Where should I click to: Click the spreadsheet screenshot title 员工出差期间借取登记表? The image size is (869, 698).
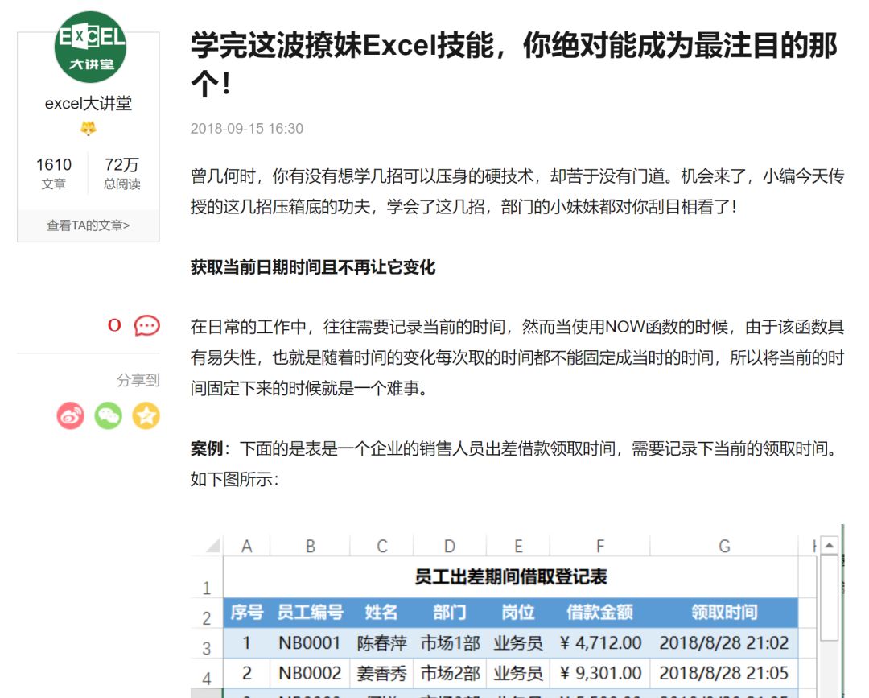click(510, 577)
